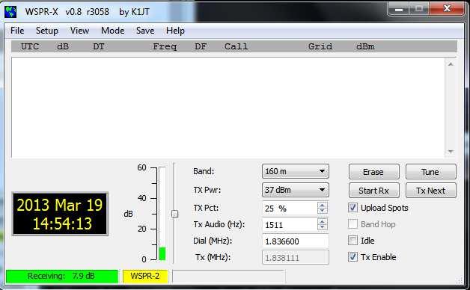Image resolution: width=470 pixels, height=290 pixels.
Task: Click the Start Rx button
Action: 373,191
